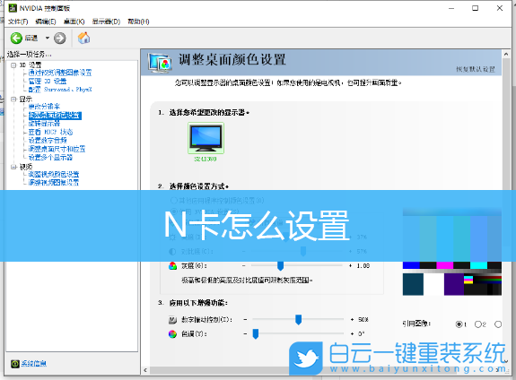Viewport: 516px width, 380px height.
Task: Open the 帮助(H) menu
Action: [138, 22]
